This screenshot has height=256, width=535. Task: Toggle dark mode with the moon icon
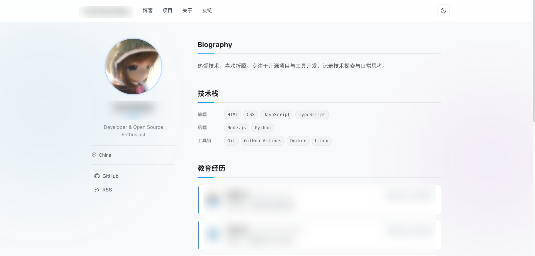(x=443, y=11)
